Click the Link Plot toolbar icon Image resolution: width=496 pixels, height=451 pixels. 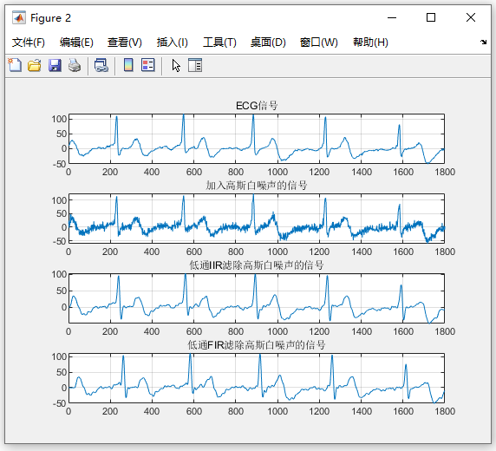coord(101,65)
